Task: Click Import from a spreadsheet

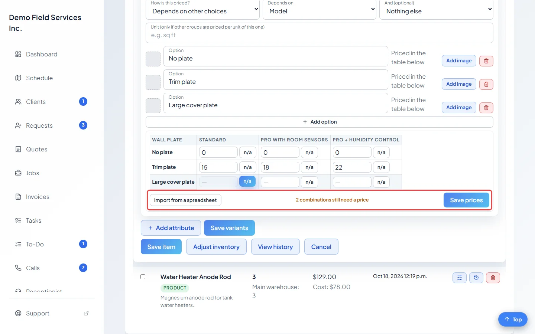Action: [x=185, y=200]
